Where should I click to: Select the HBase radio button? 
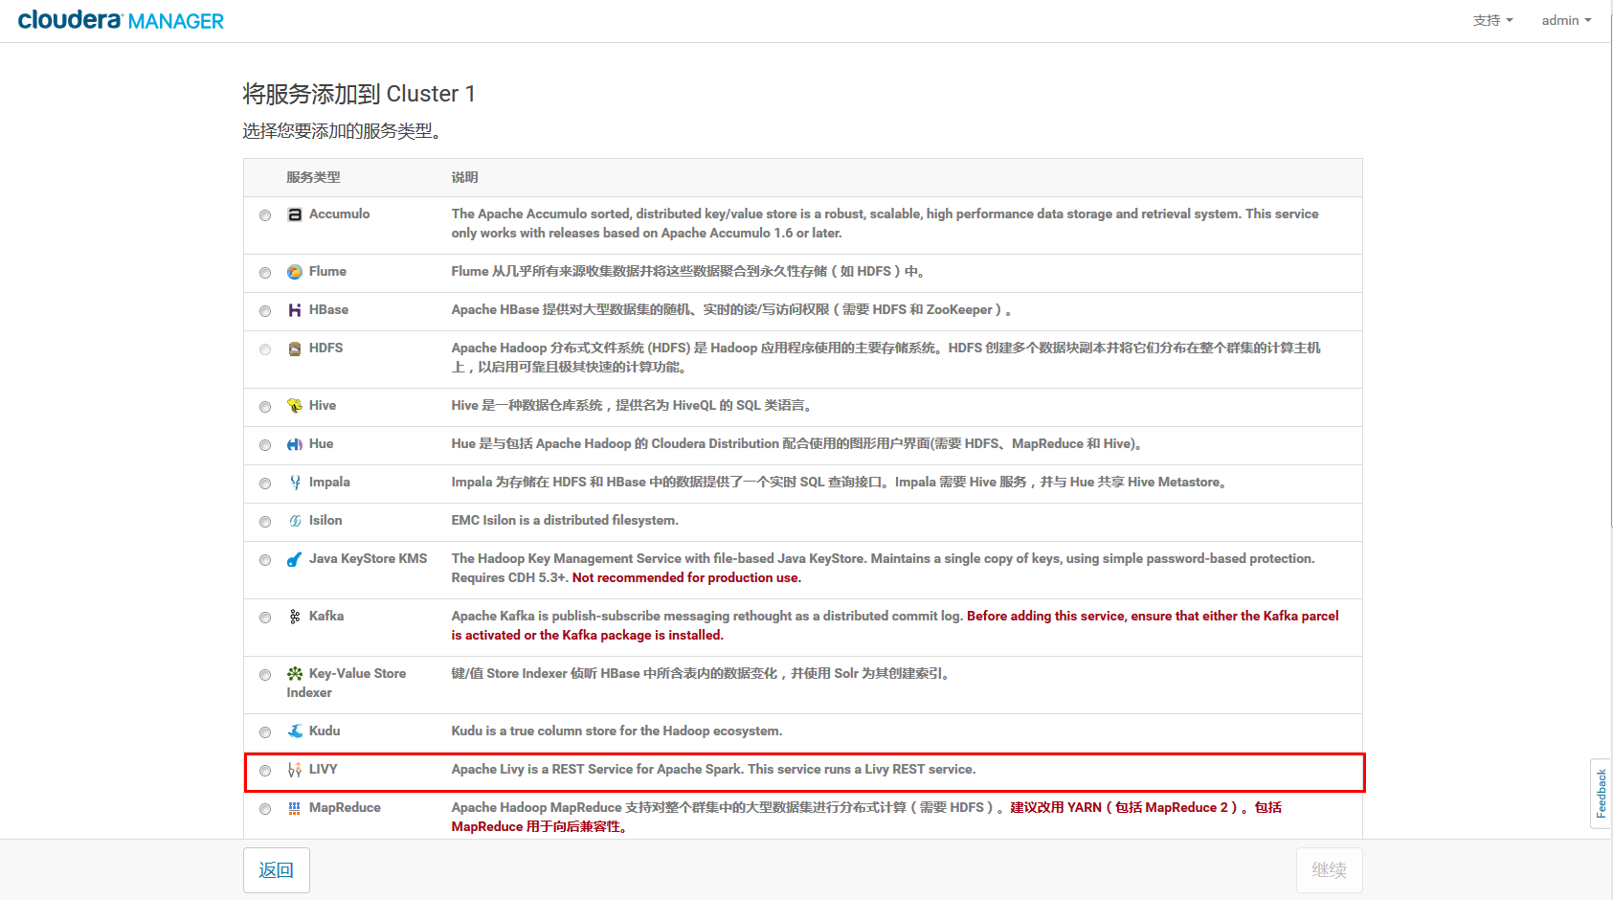tap(265, 311)
